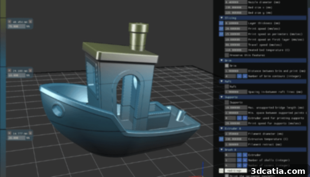This screenshot has width=310, height=177.
Task: Decrease the number of covers
Action: (x=239, y=165)
